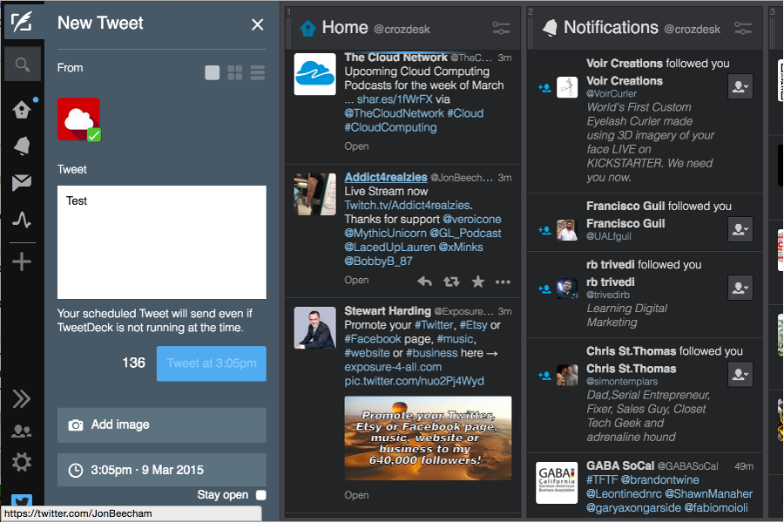
Task: Open the Addict4realzies profile name link
Action: tap(386, 177)
